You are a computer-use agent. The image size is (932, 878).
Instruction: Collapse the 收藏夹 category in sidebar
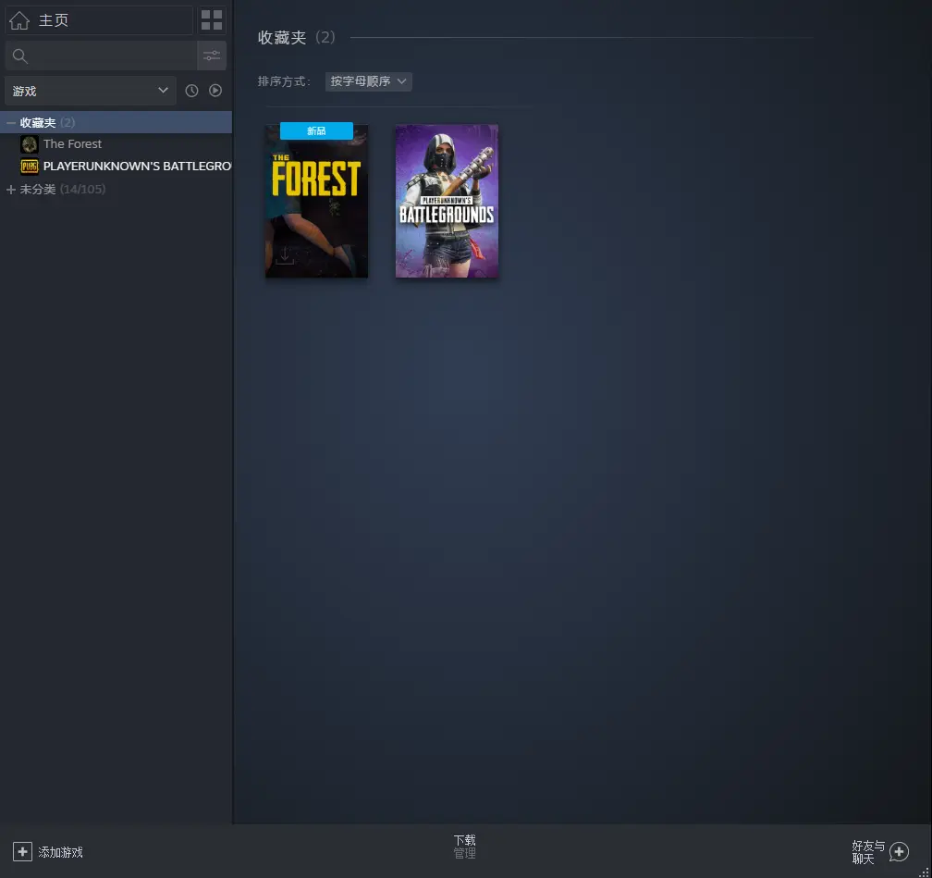pyautogui.click(x=11, y=122)
